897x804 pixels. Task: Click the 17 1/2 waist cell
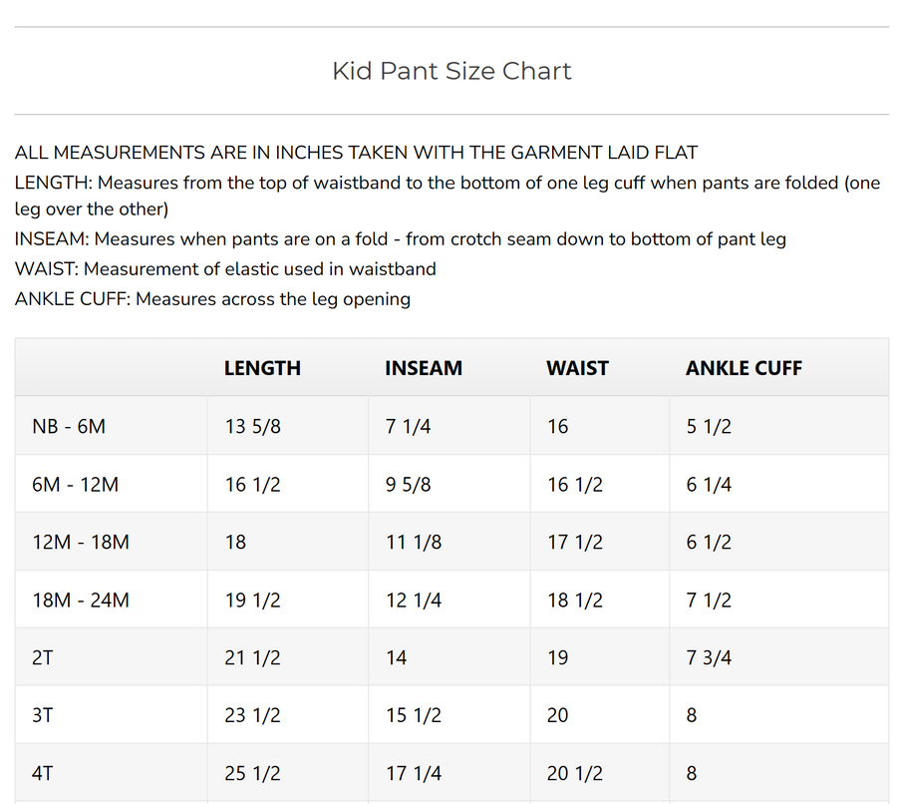coord(575,543)
